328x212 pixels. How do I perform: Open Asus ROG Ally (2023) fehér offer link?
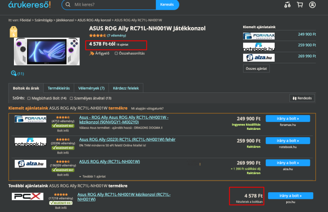[x=127, y=139]
